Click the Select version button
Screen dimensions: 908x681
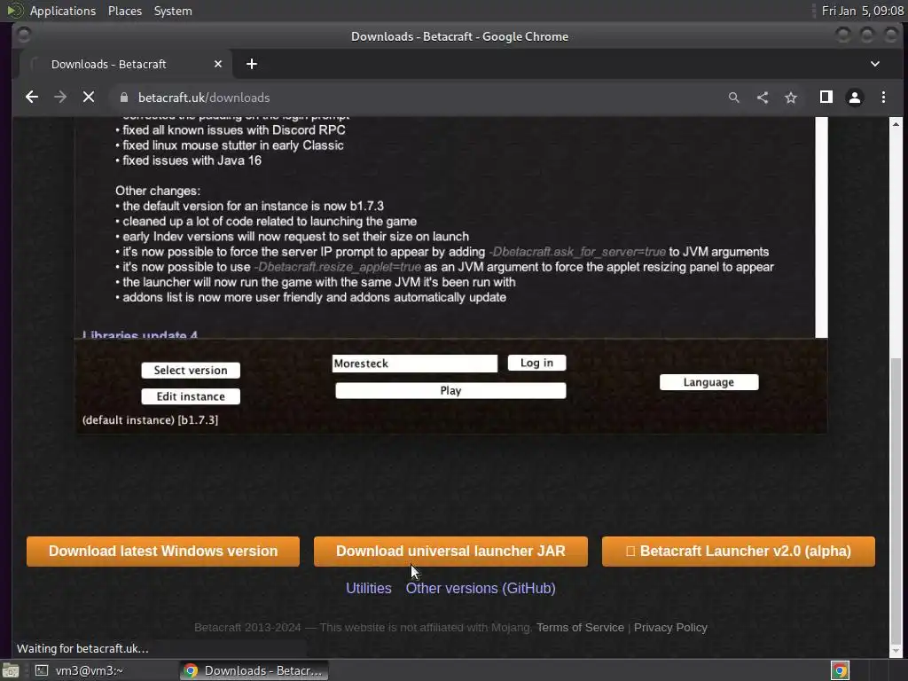(x=191, y=370)
